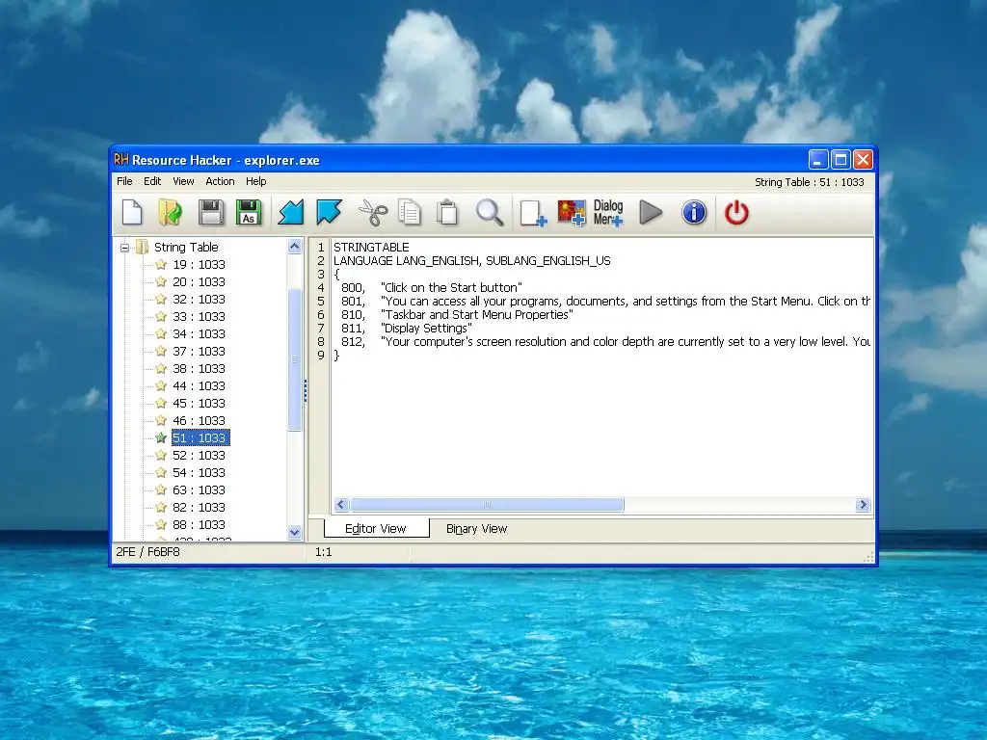Click the STRINGTABLE keyword on line 1
Image resolution: width=987 pixels, height=740 pixels.
tap(371, 248)
